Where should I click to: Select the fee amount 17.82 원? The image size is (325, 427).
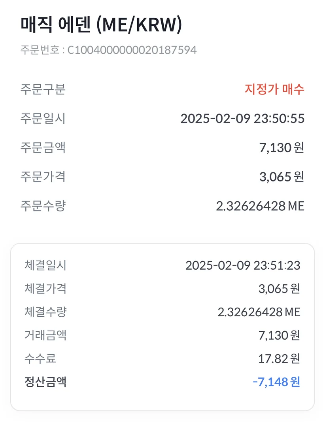279,359
